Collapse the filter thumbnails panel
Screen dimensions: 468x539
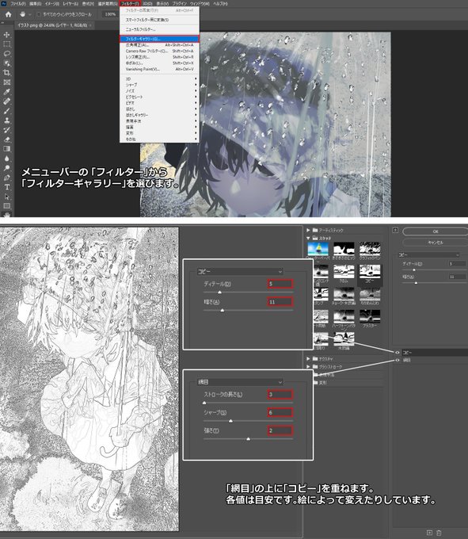(395, 231)
